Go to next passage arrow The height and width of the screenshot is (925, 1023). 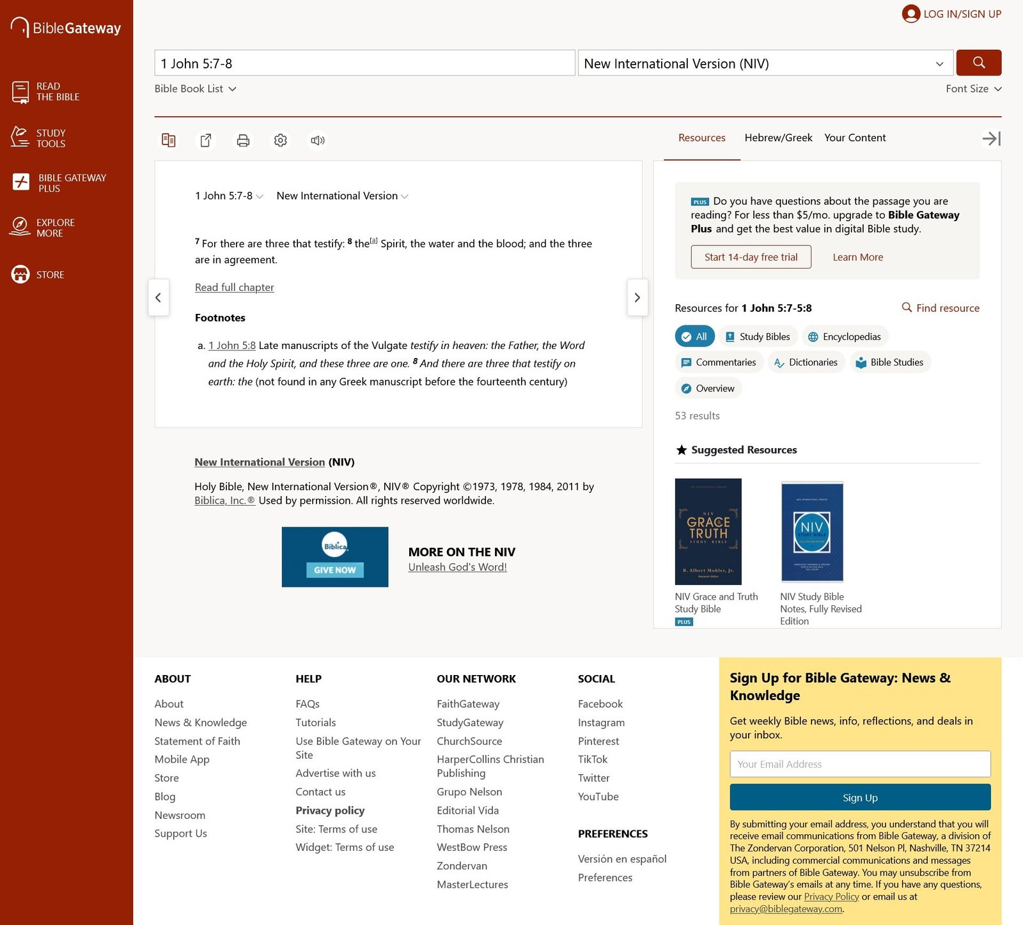click(637, 297)
